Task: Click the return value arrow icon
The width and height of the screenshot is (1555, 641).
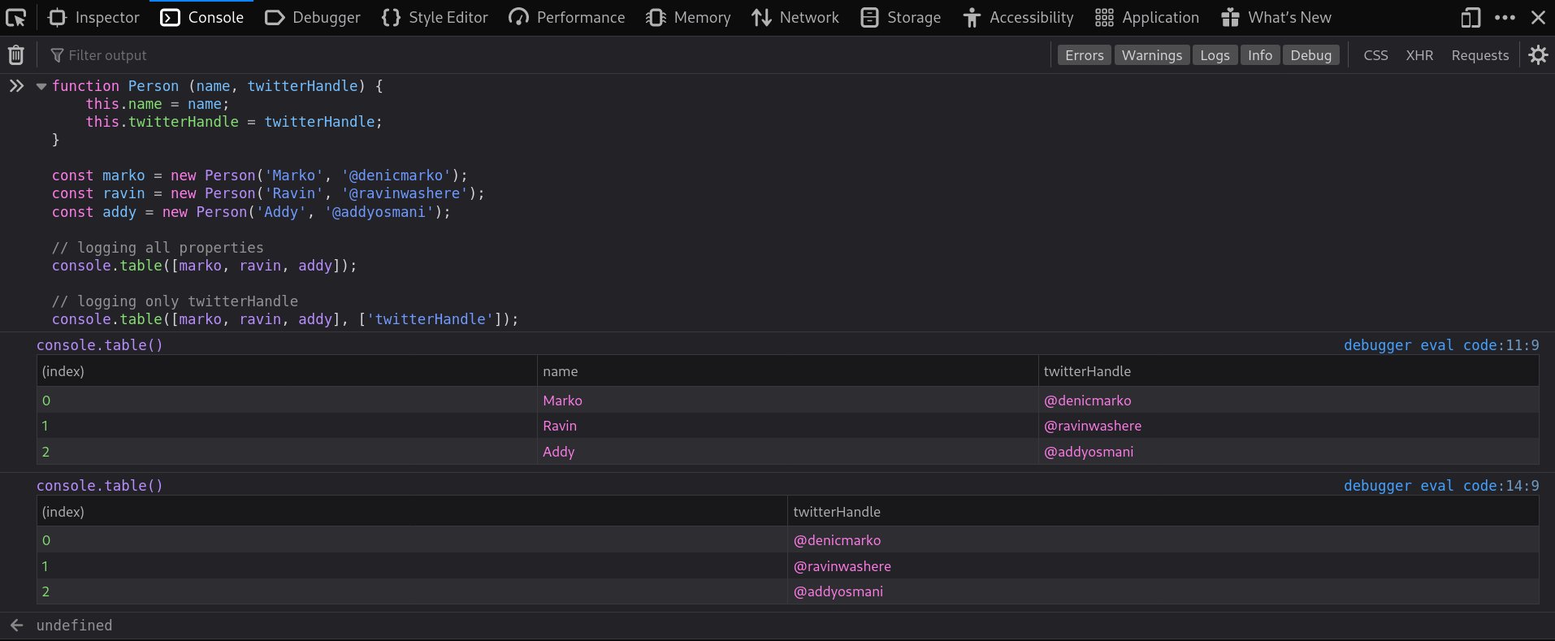Action: pyautogui.click(x=16, y=625)
